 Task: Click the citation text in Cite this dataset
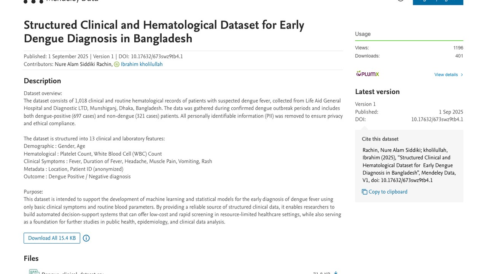click(x=409, y=165)
